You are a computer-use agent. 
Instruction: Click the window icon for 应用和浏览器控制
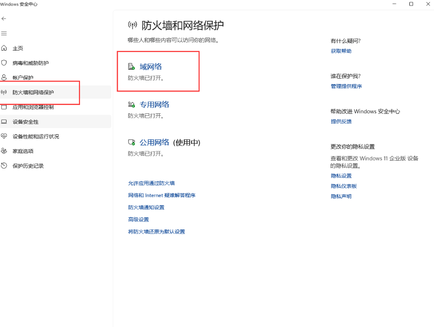(4, 107)
